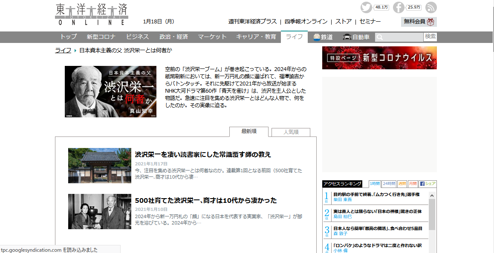Open the マーケット navigation item

pos(212,37)
